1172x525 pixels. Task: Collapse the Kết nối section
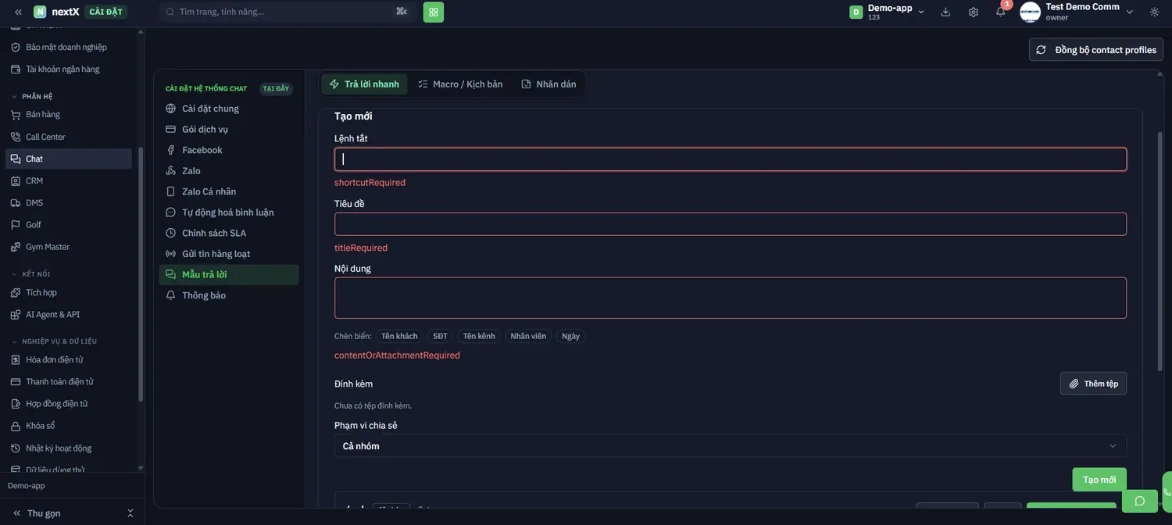pos(30,274)
